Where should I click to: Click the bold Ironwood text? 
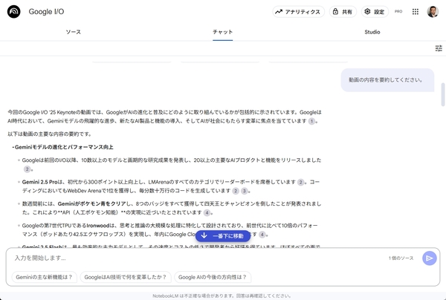point(97,226)
